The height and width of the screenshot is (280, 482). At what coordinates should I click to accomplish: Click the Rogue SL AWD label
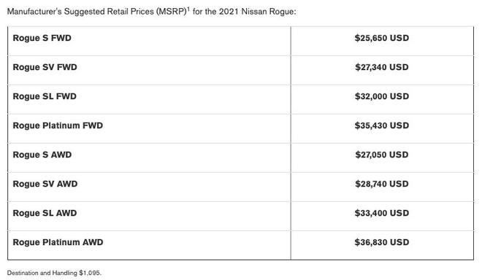(x=45, y=213)
